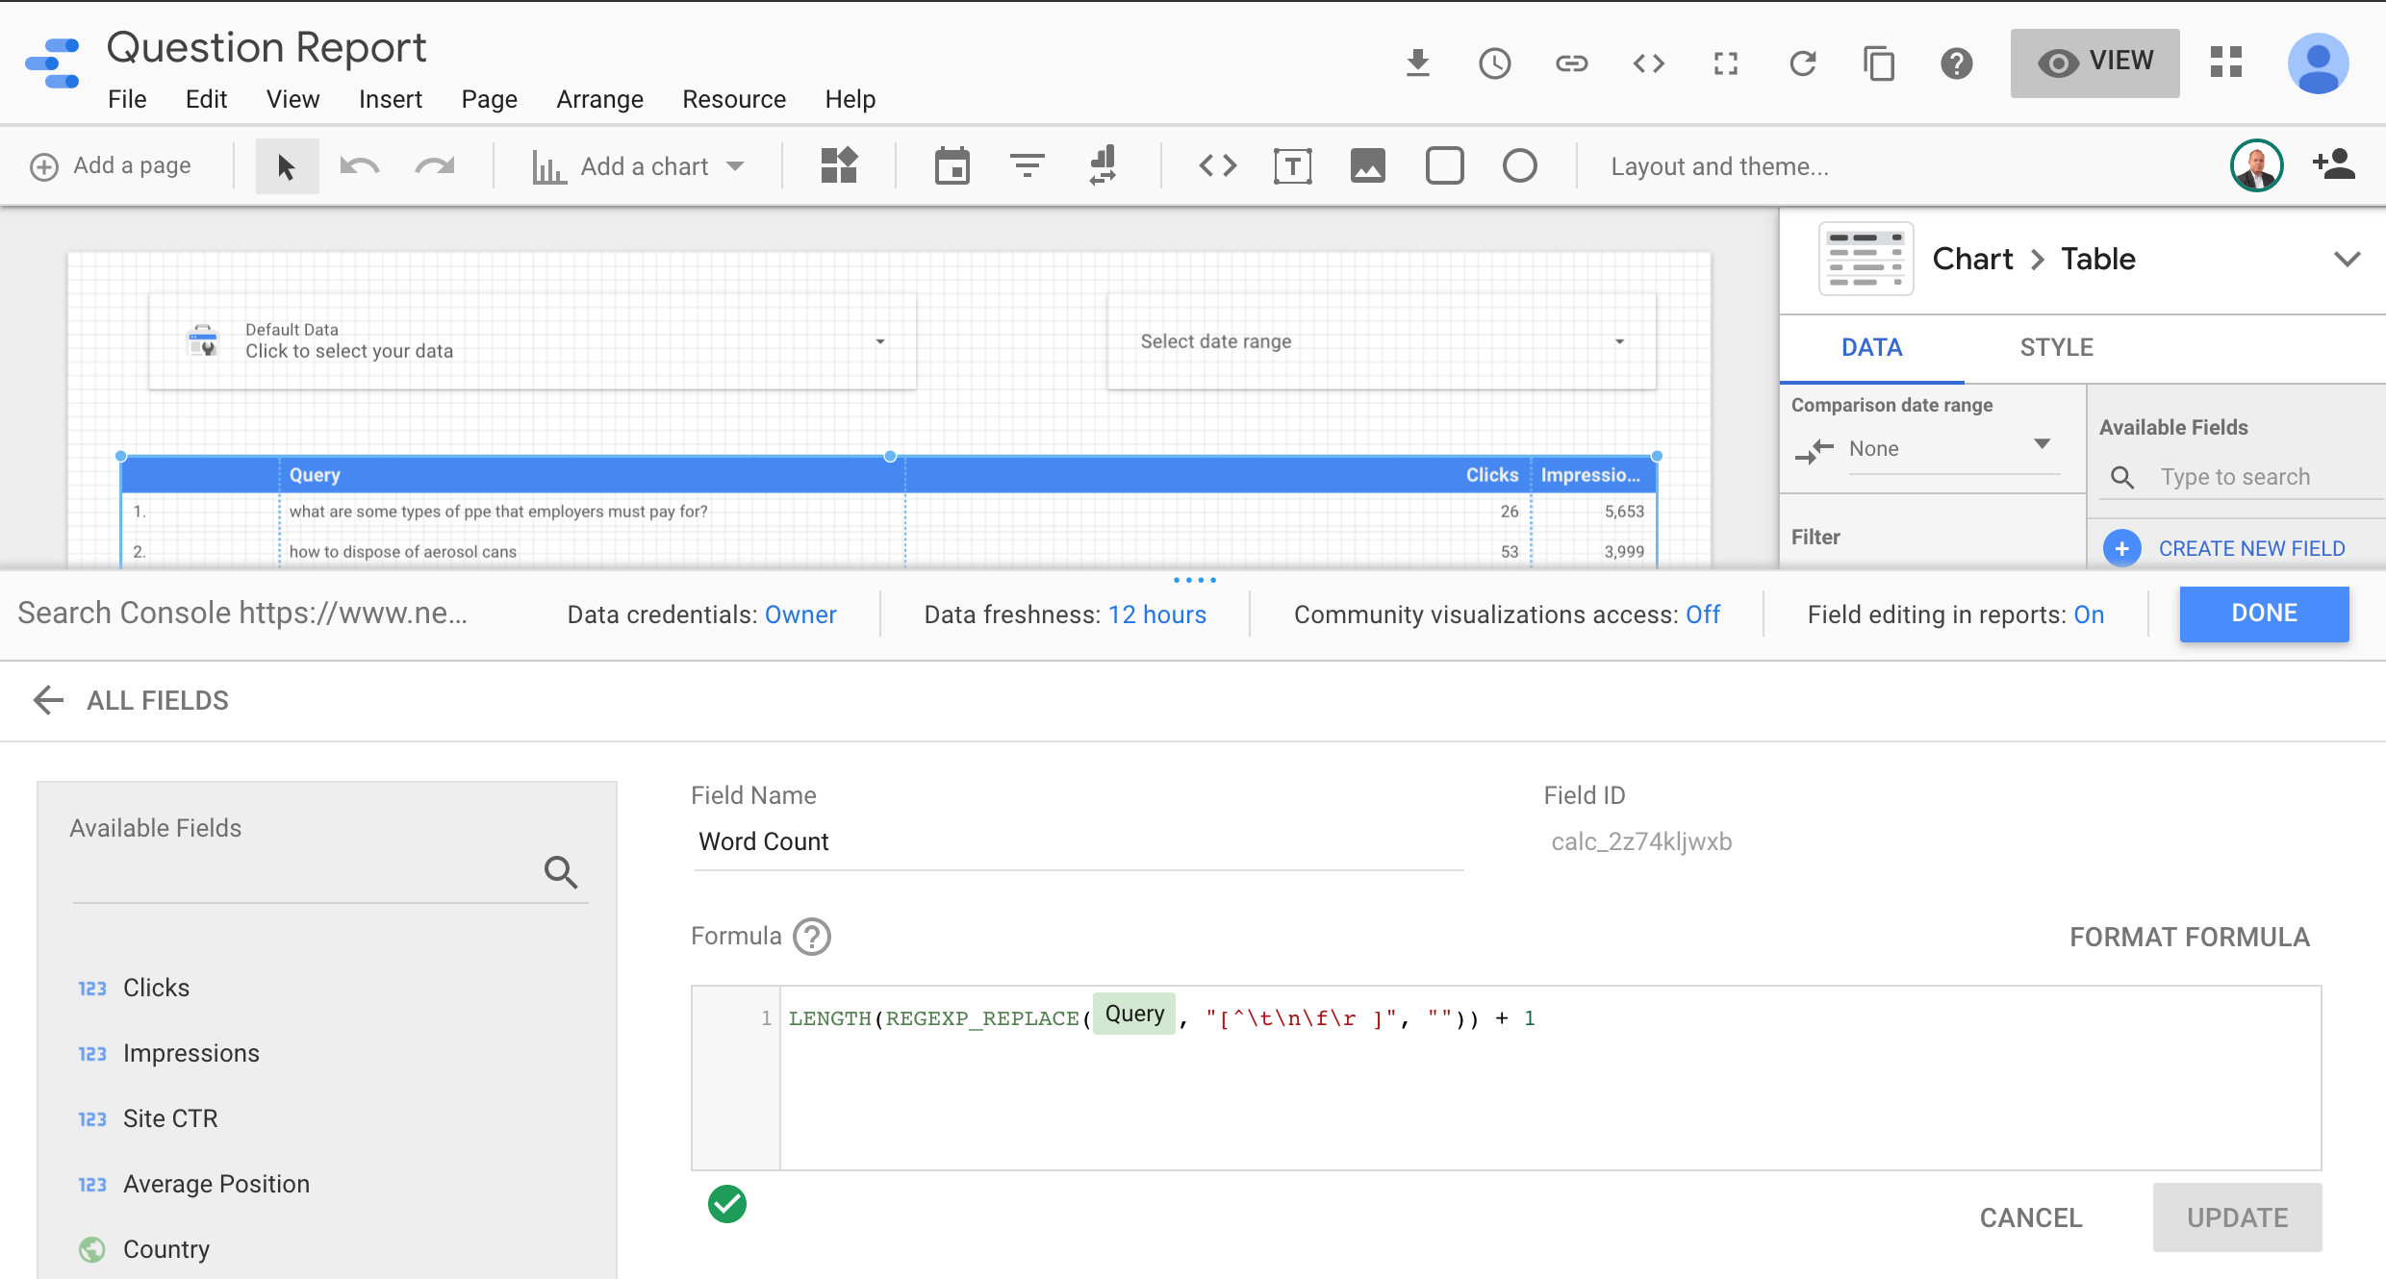Click the make a copy icon

1878,63
